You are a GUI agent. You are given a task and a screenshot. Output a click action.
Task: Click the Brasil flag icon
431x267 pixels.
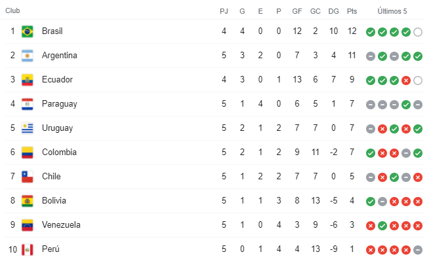pyautogui.click(x=28, y=31)
